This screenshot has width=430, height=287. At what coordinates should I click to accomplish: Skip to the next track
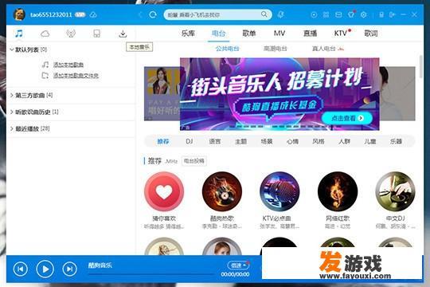69,269
